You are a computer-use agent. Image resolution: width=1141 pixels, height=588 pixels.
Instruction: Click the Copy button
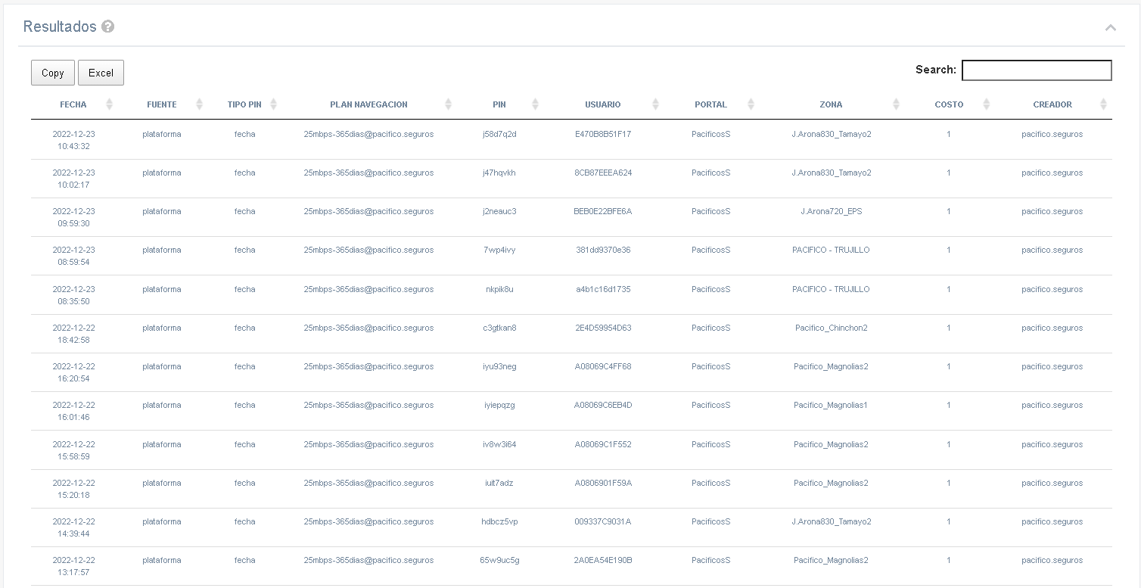[x=53, y=73]
